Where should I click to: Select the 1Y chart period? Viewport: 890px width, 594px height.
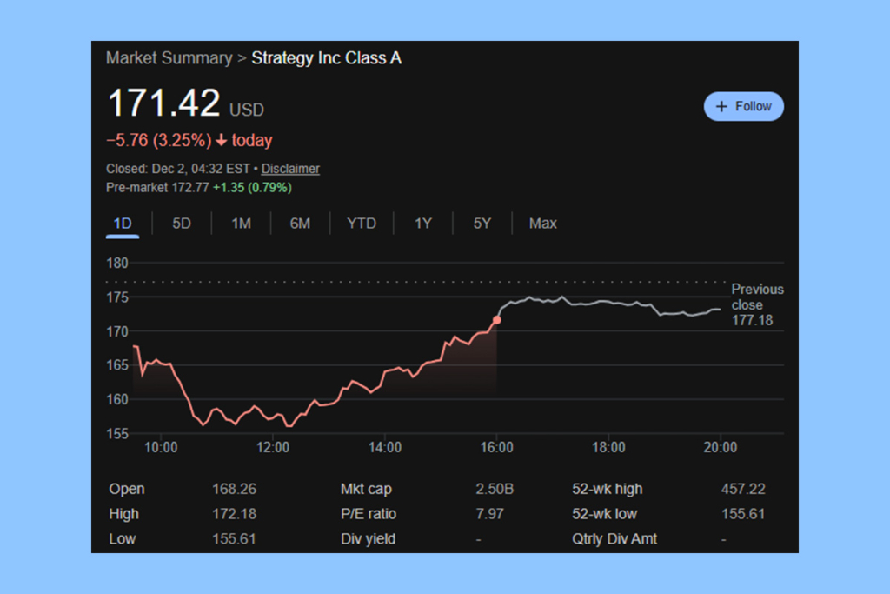[423, 224]
